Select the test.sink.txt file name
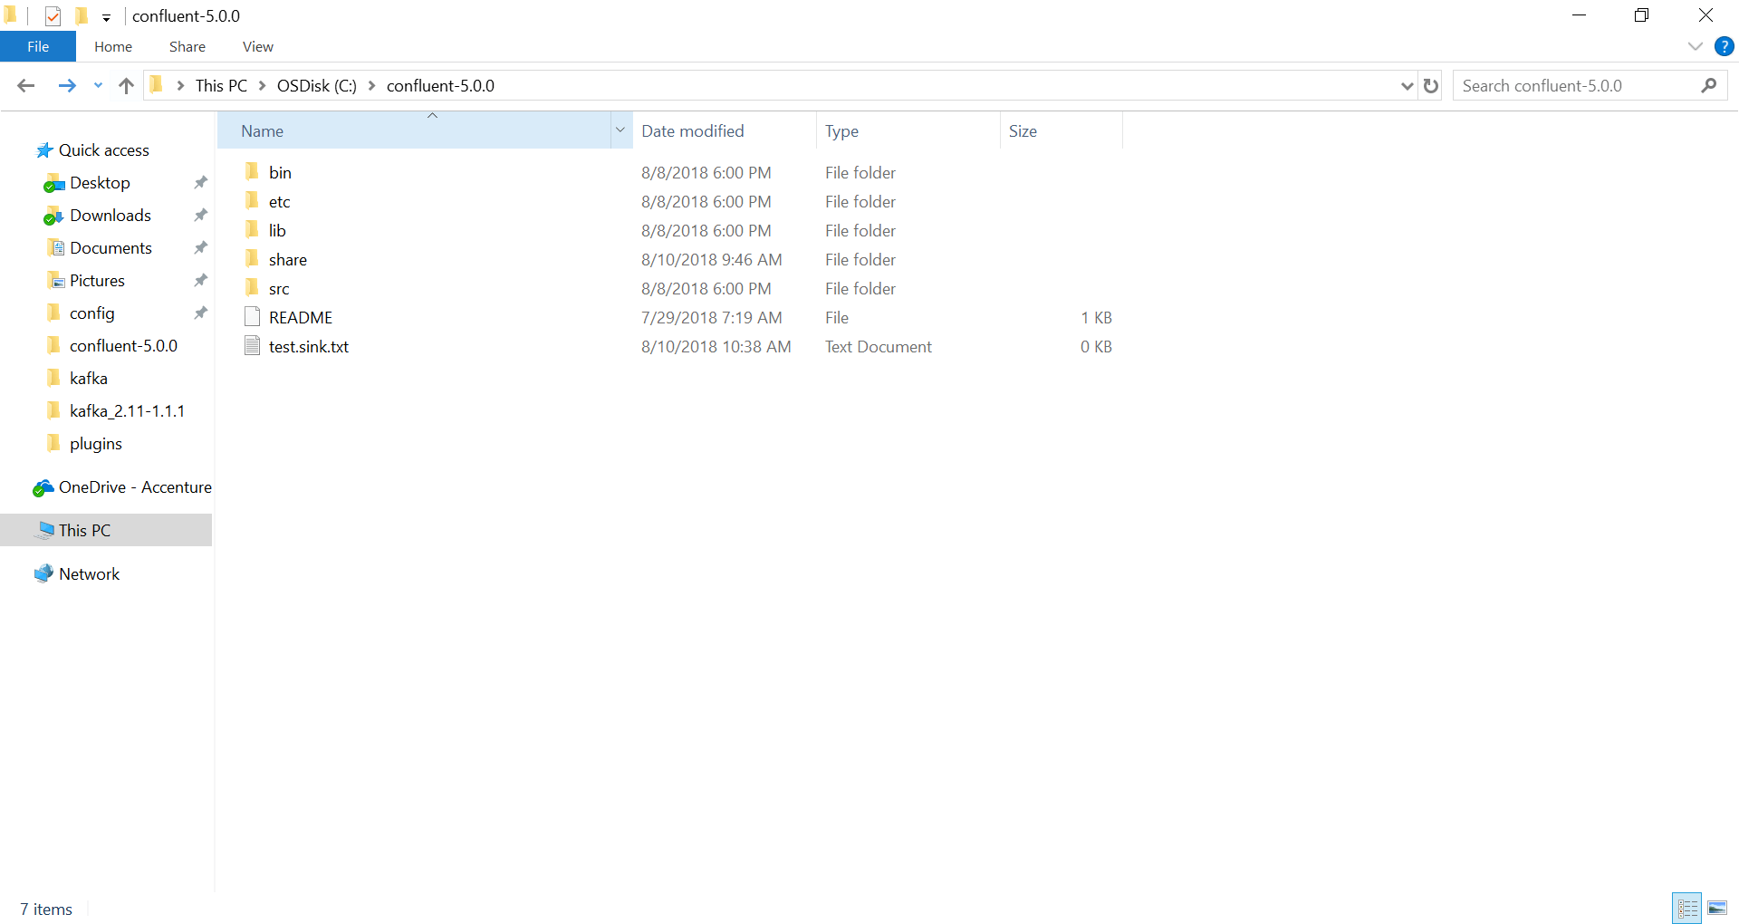The width and height of the screenshot is (1739, 924). click(309, 347)
